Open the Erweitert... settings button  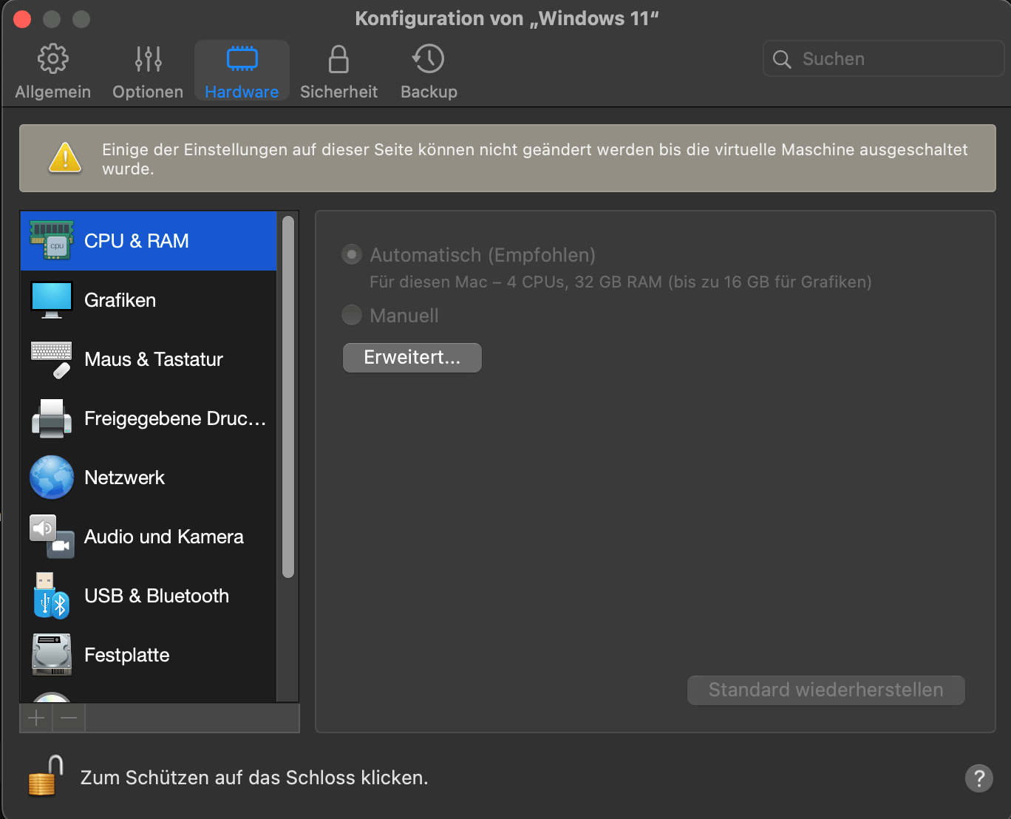[412, 358]
